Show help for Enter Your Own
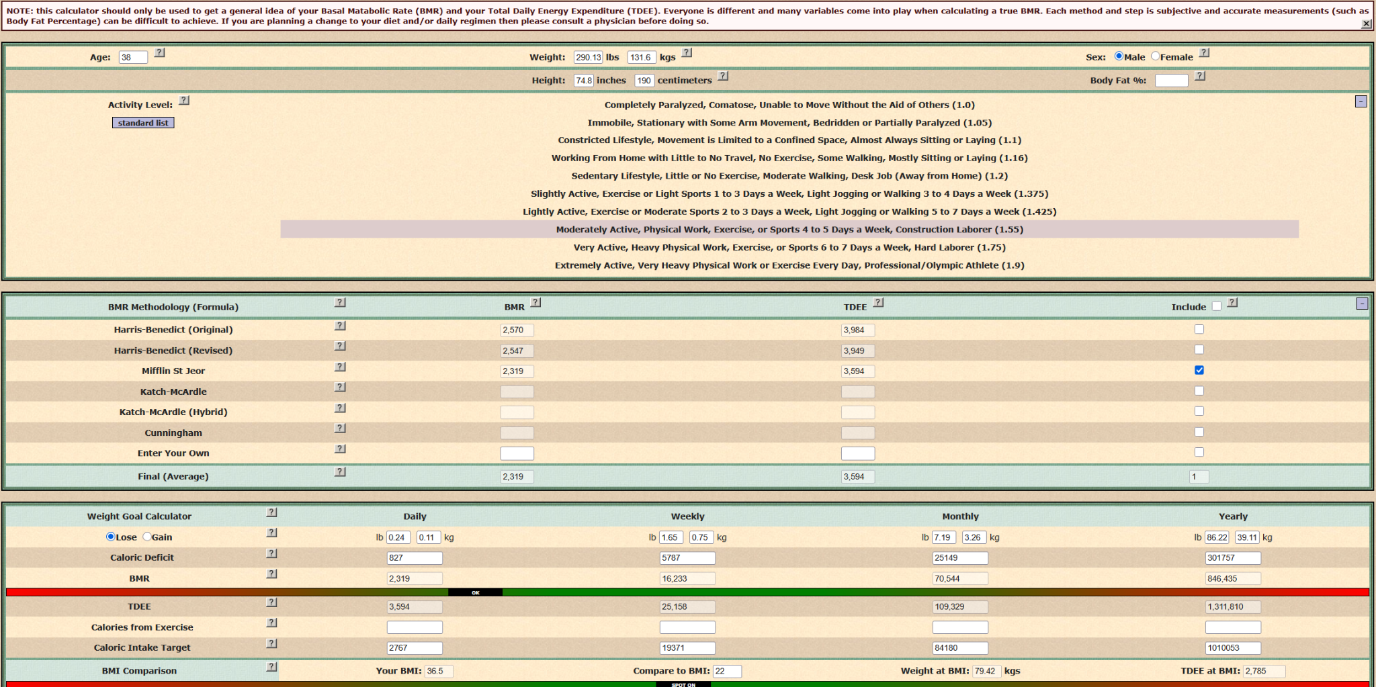Image resolution: width=1376 pixels, height=687 pixels. pyautogui.click(x=341, y=449)
